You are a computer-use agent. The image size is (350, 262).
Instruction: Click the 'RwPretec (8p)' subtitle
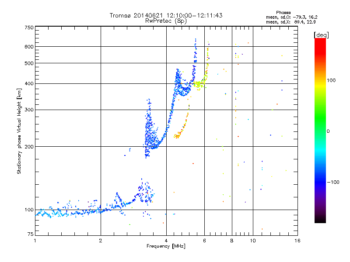point(166,21)
